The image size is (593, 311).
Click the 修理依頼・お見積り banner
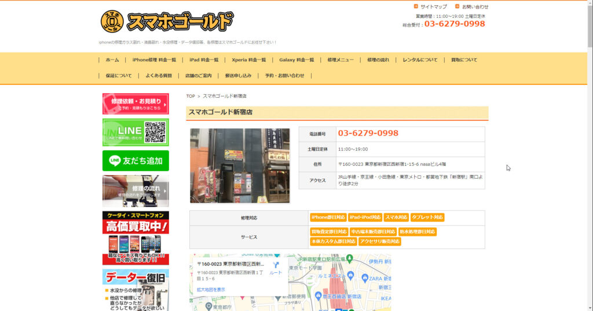pyautogui.click(x=136, y=104)
